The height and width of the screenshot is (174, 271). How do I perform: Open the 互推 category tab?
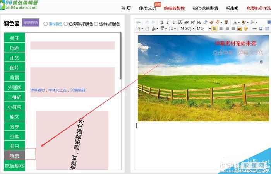15,136
